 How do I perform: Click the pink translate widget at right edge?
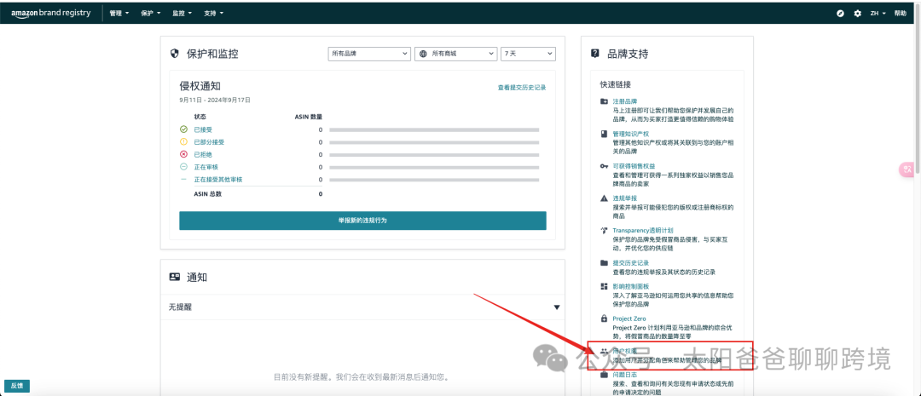click(x=907, y=169)
